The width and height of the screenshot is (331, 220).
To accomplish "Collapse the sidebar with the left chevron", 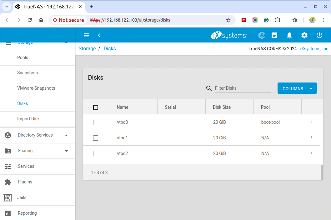I will pos(99,35).
